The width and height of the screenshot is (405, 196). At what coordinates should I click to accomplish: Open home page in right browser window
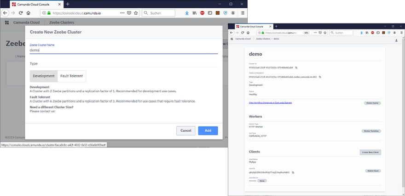(x=248, y=33)
